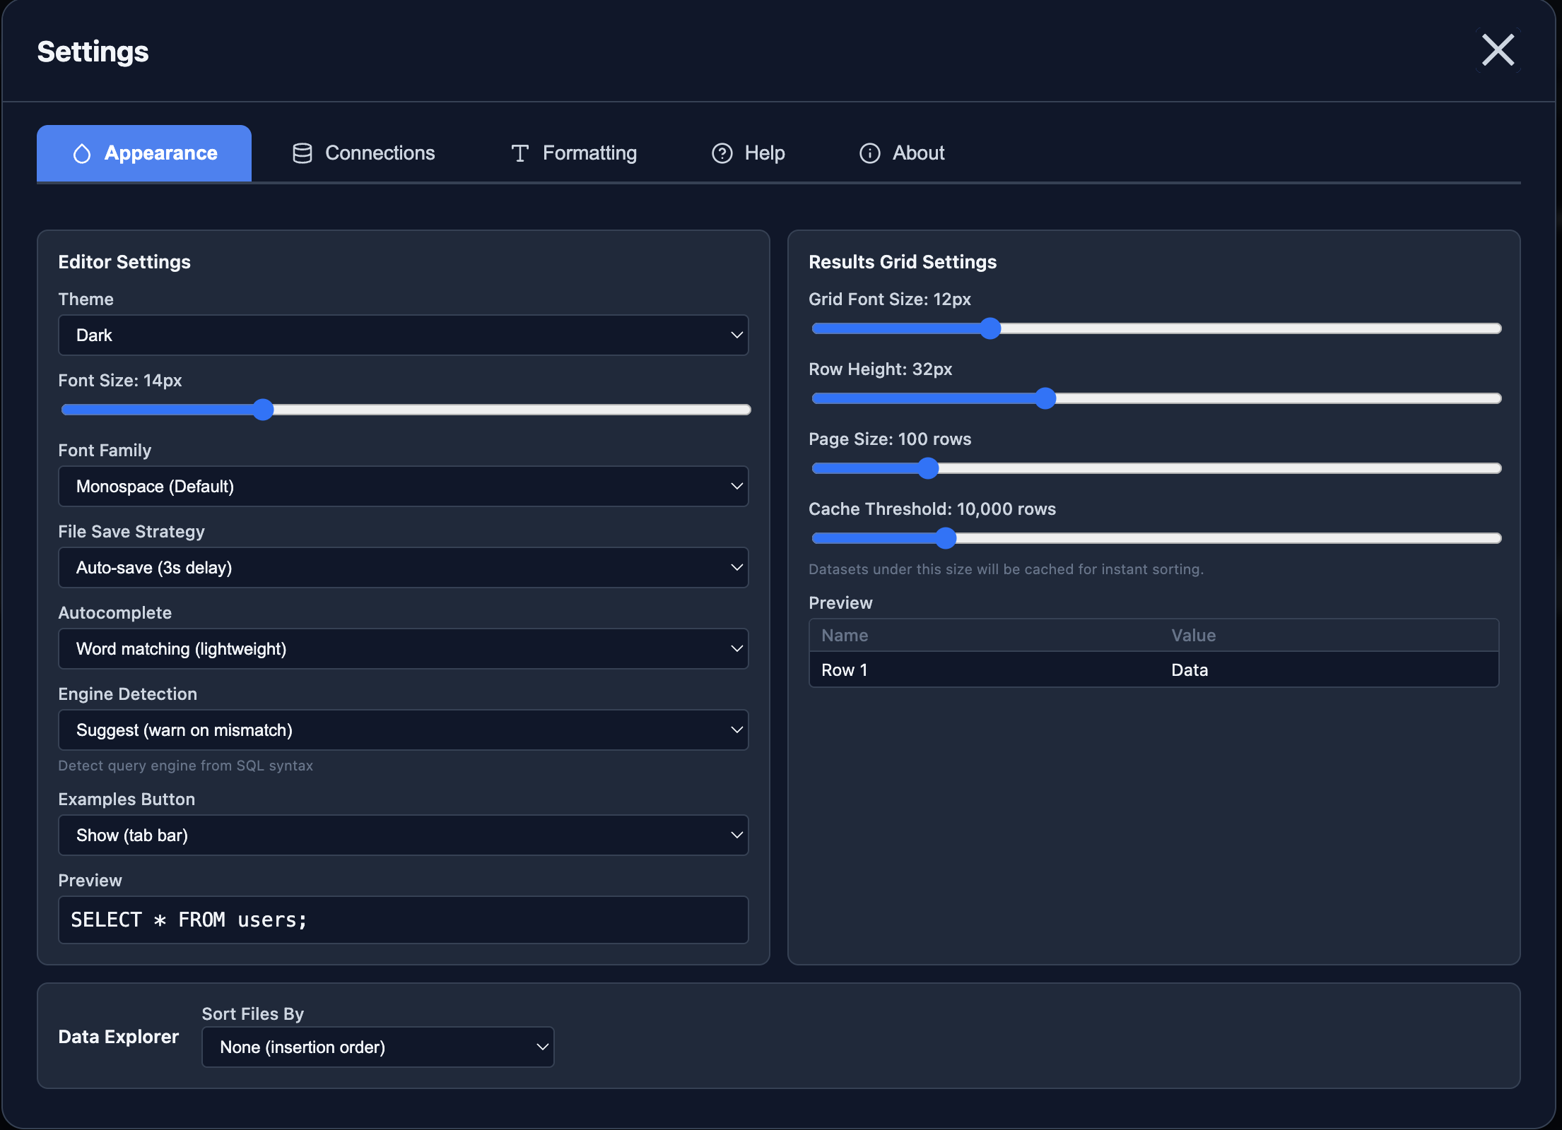Click the question mark icon beside Help
This screenshot has width=1562, height=1130.
pos(722,153)
